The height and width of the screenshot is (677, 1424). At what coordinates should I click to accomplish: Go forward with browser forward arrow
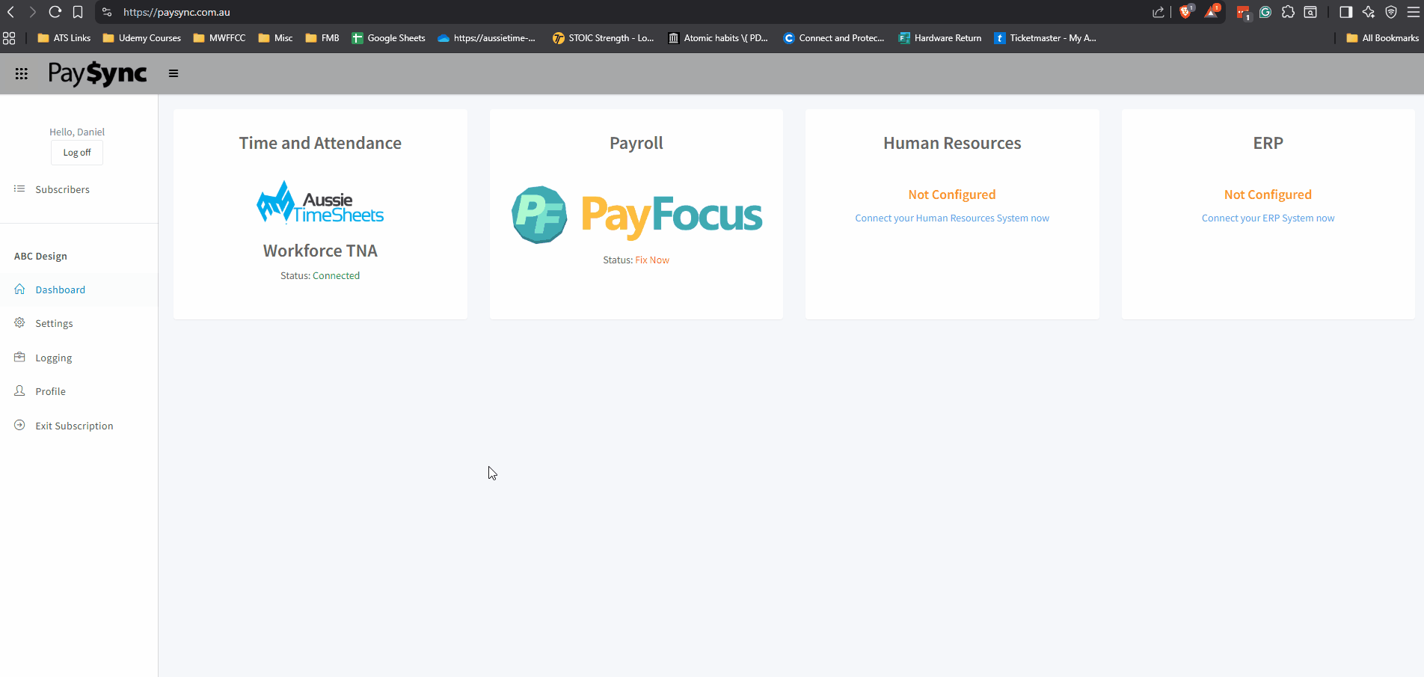coord(32,12)
